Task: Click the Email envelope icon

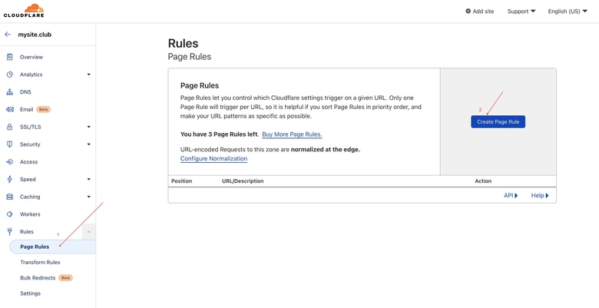Action: 10,110
